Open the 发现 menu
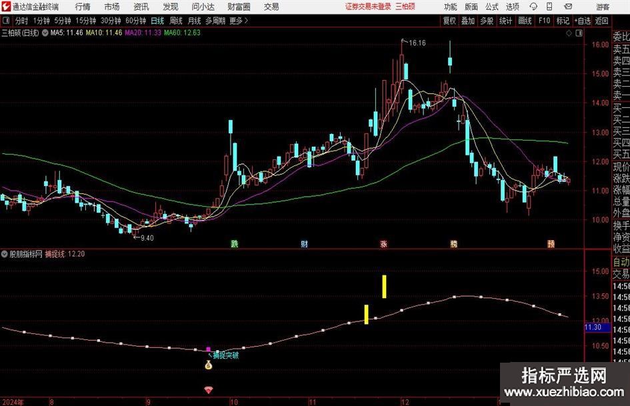The image size is (630, 406). [171, 7]
